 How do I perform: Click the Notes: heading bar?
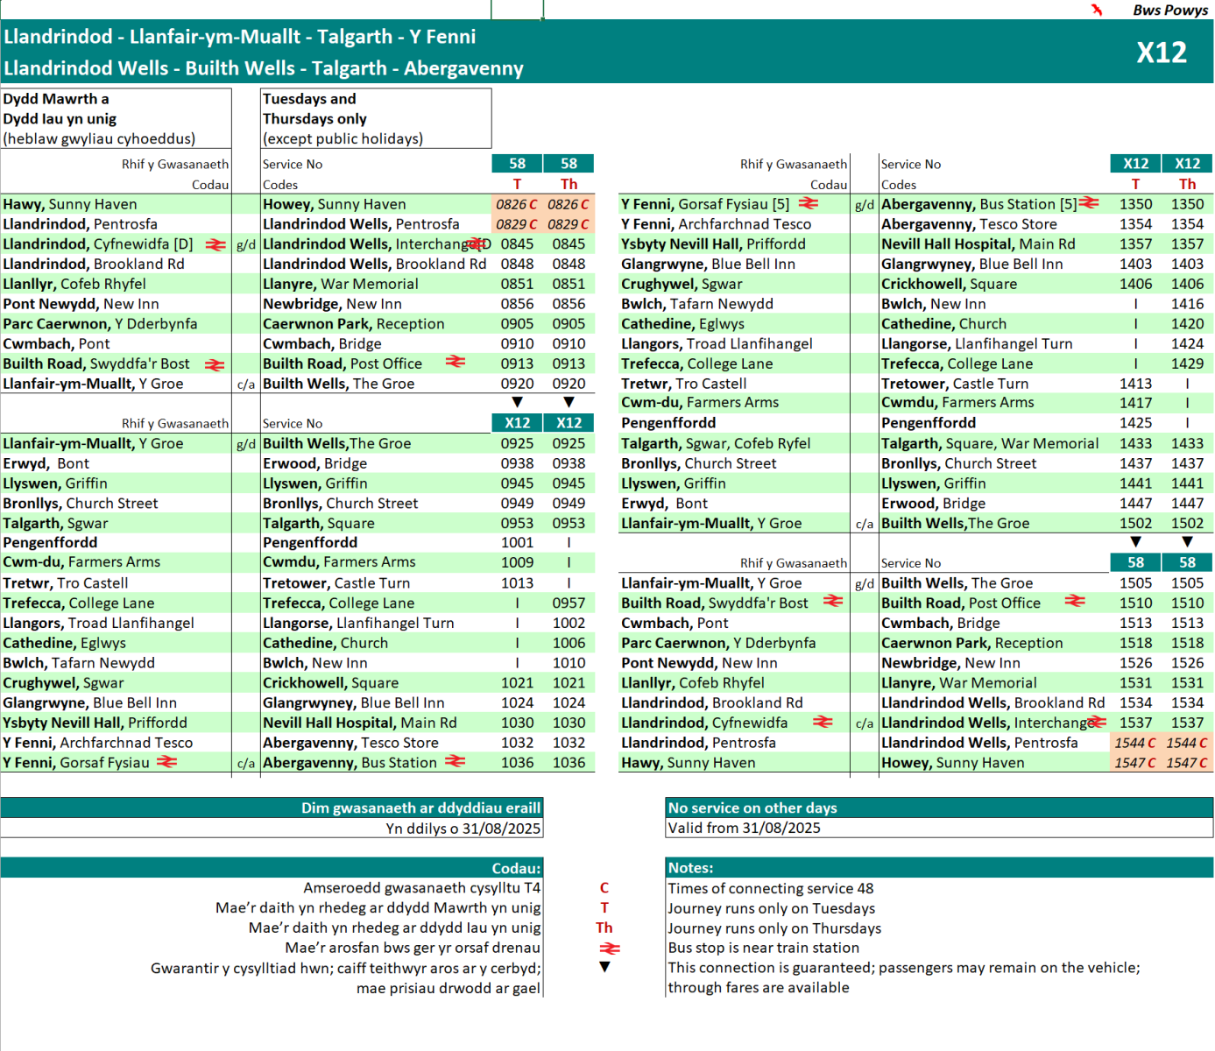pos(939,868)
